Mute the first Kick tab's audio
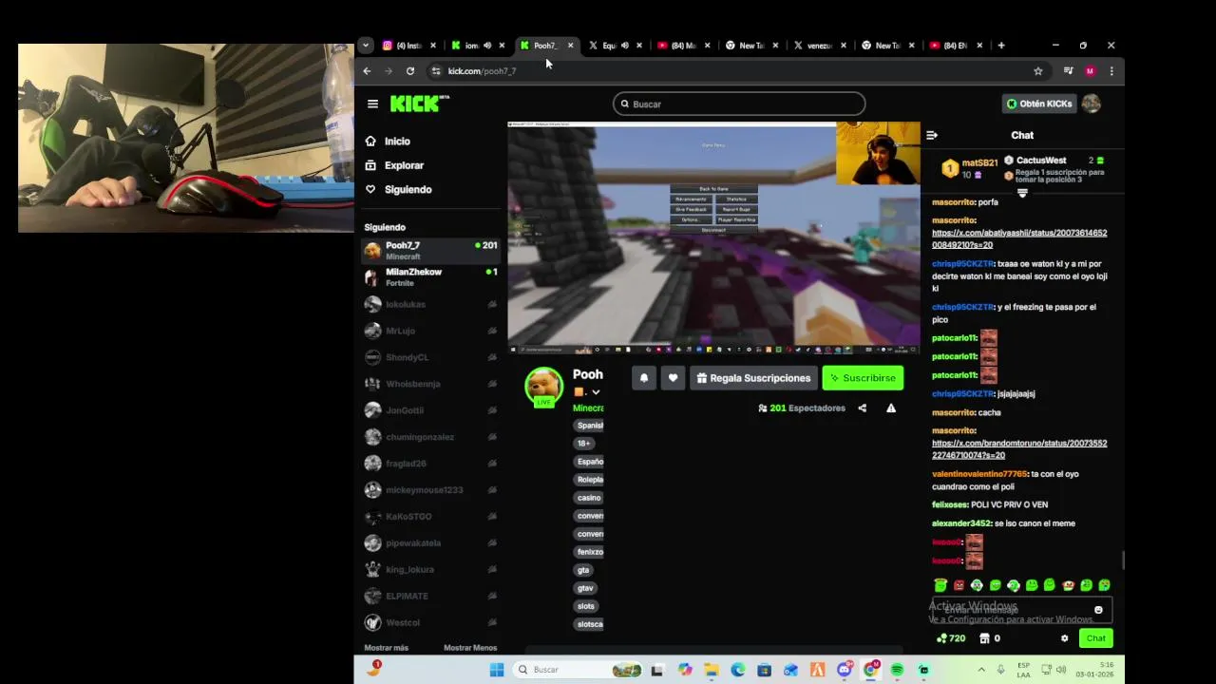Image resolution: width=1216 pixels, height=684 pixels. point(487,46)
